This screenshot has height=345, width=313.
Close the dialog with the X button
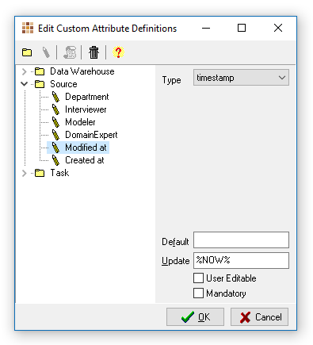[x=278, y=28]
